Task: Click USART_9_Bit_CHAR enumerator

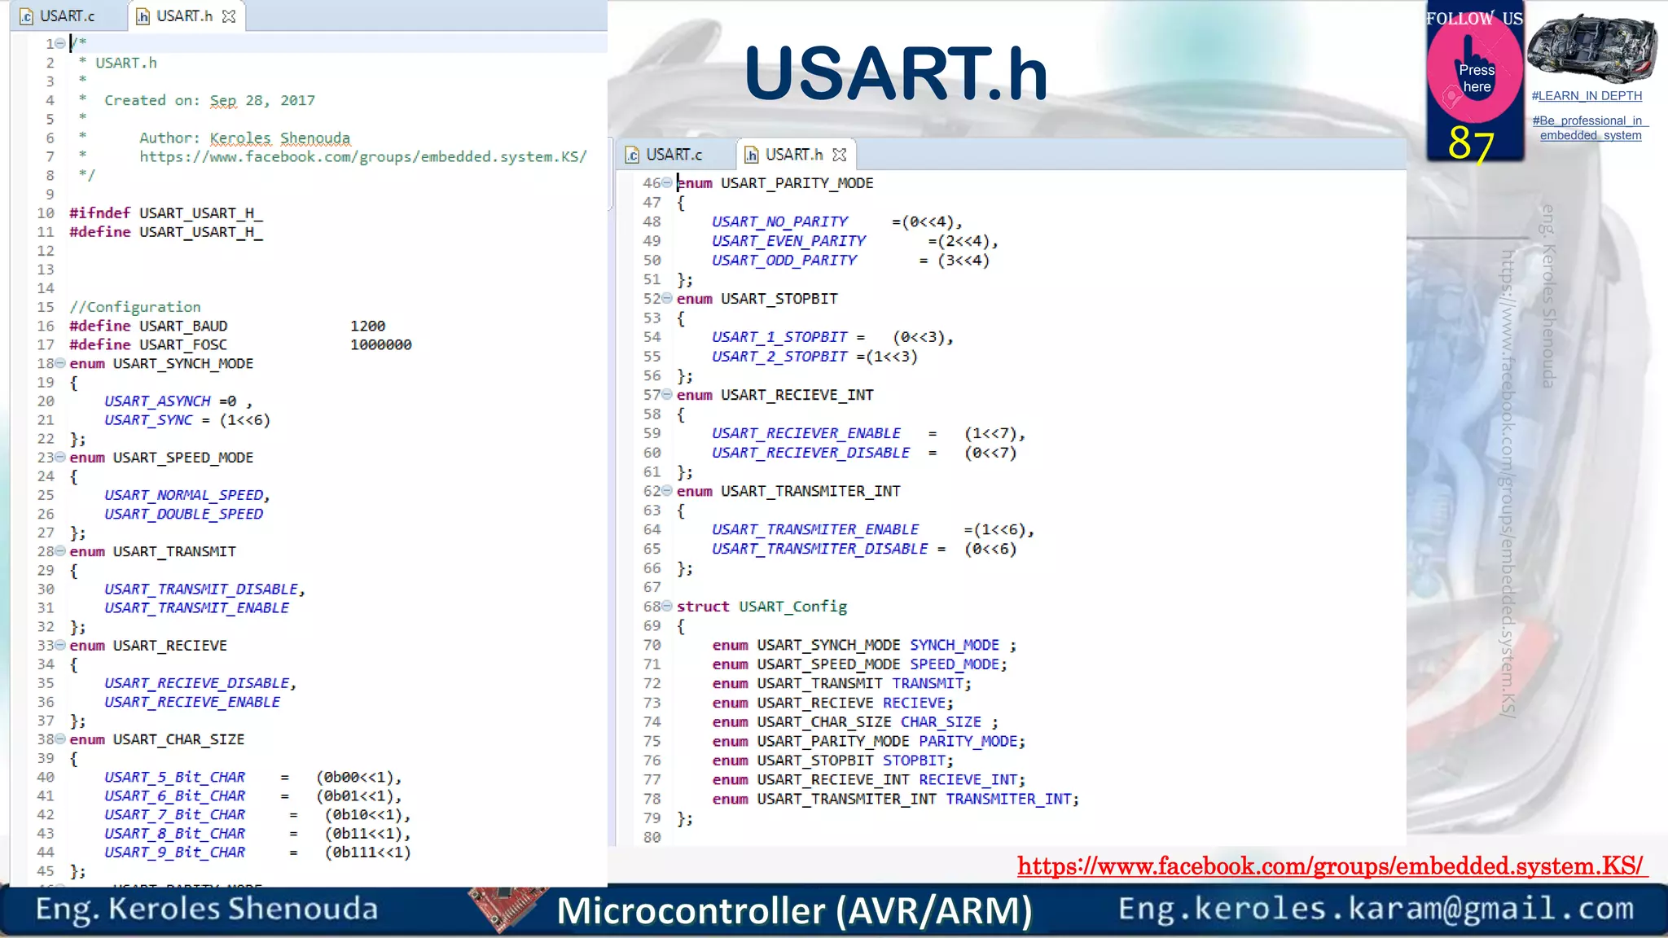Action: click(x=174, y=852)
